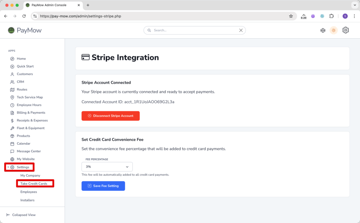Click the Fleet & Equipment wrench icon
This screenshot has height=223, width=360.
coord(12,128)
